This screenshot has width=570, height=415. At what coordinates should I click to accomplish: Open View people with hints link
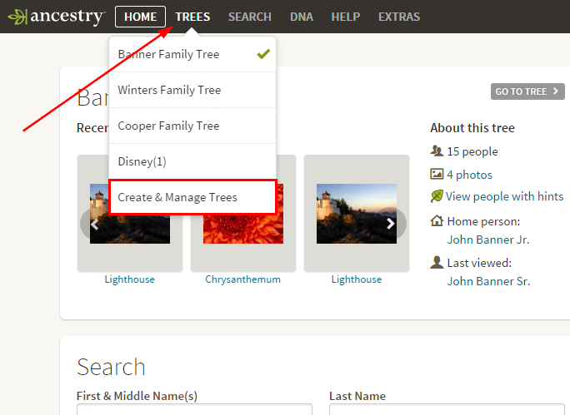pos(504,196)
